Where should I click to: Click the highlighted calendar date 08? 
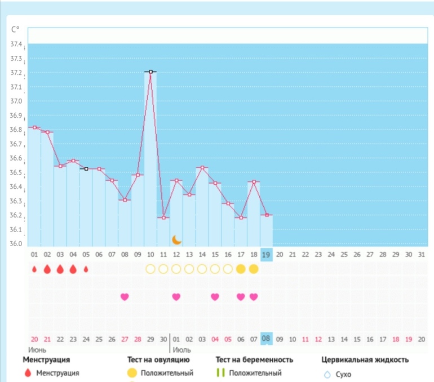click(267, 339)
